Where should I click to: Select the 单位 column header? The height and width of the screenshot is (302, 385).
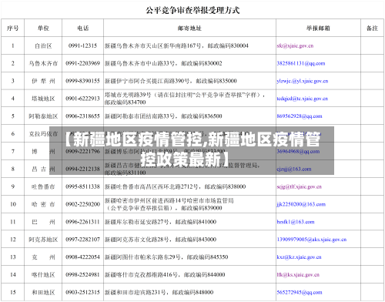click(x=43, y=28)
